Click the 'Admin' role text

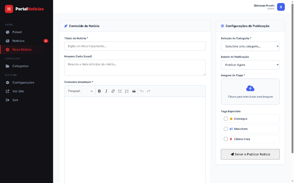pyautogui.click(x=271, y=9)
